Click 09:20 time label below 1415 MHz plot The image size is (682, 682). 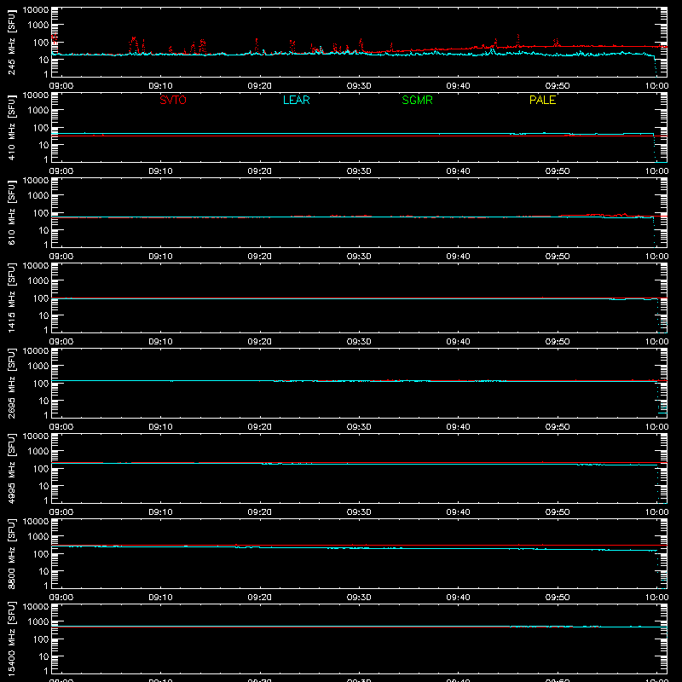coord(260,342)
